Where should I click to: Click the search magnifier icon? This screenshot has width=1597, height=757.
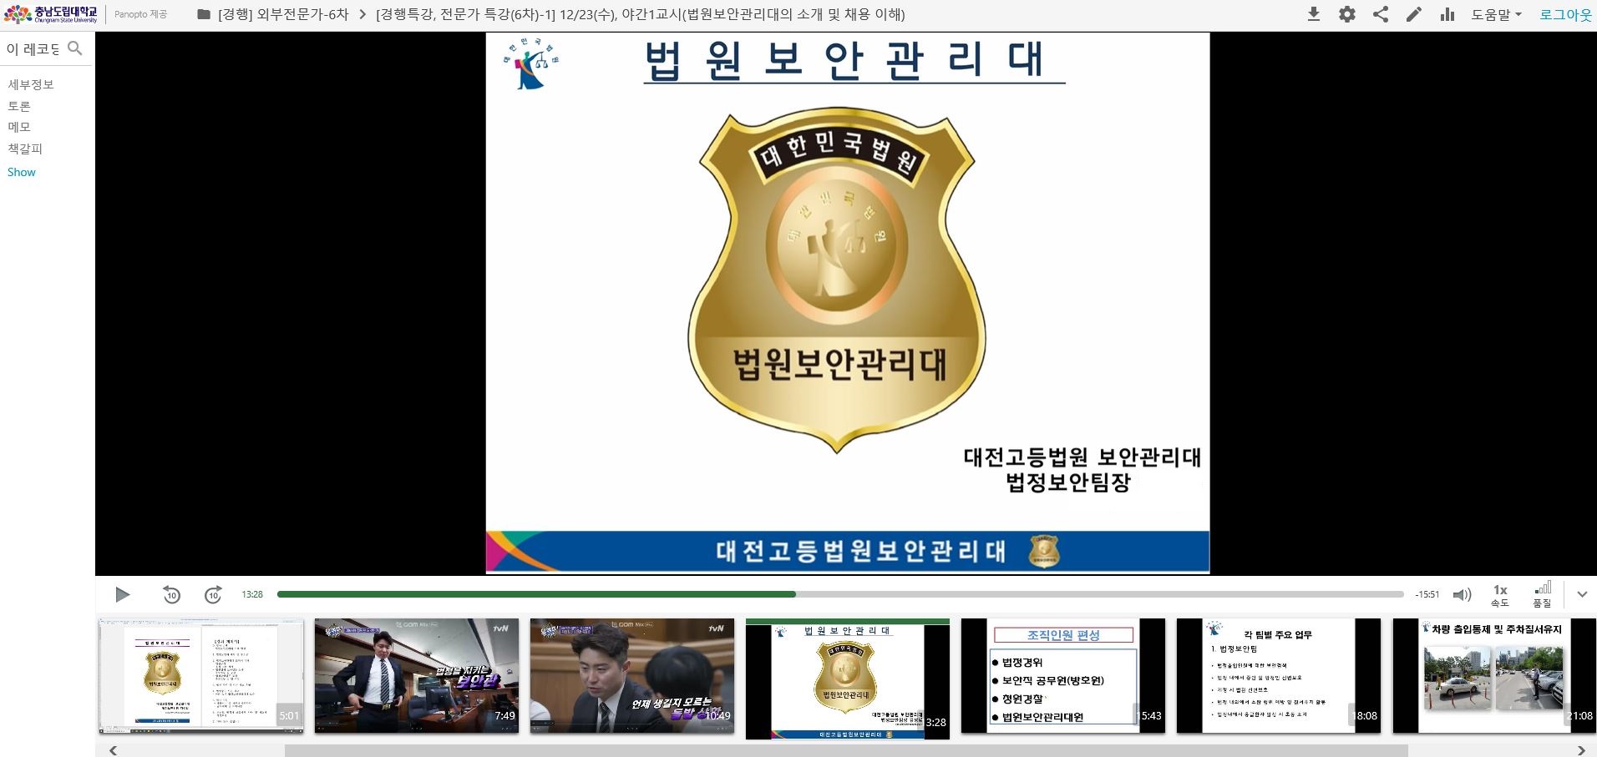[x=75, y=48]
